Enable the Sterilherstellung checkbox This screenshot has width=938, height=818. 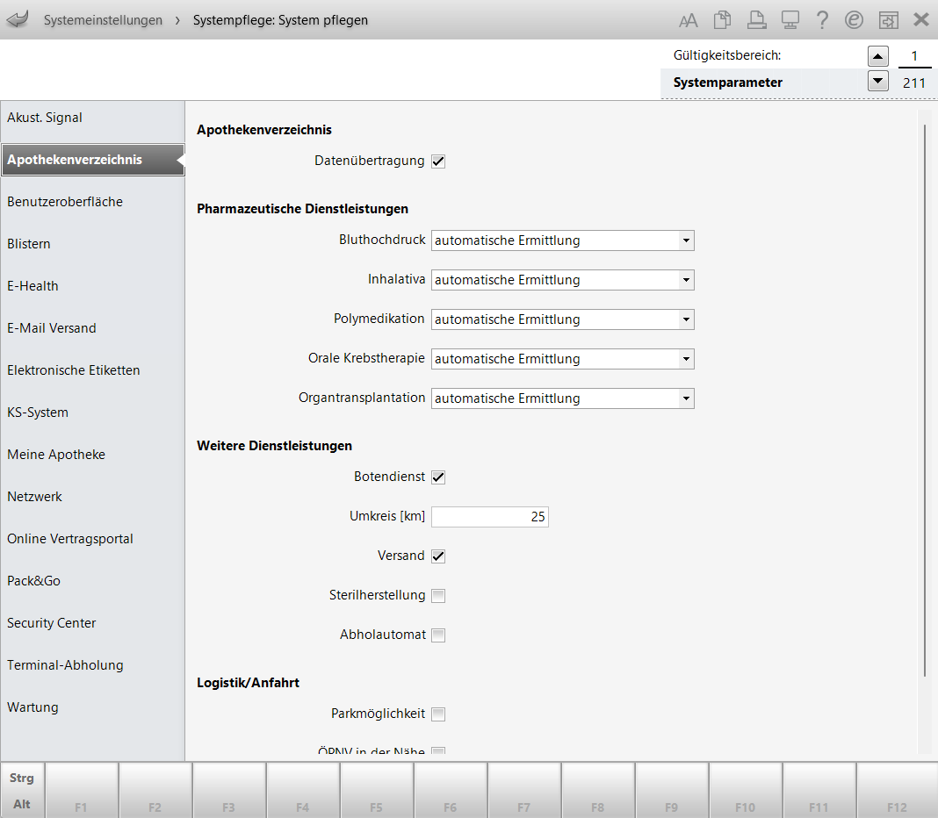438,596
